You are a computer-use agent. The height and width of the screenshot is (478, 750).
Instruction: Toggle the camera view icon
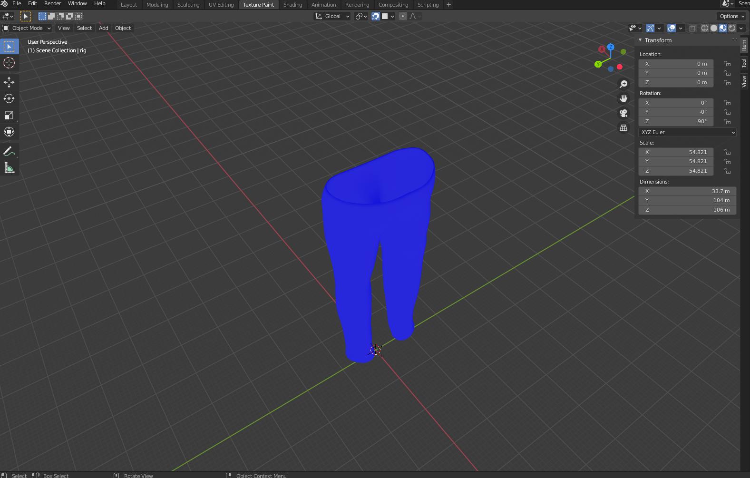(x=623, y=113)
